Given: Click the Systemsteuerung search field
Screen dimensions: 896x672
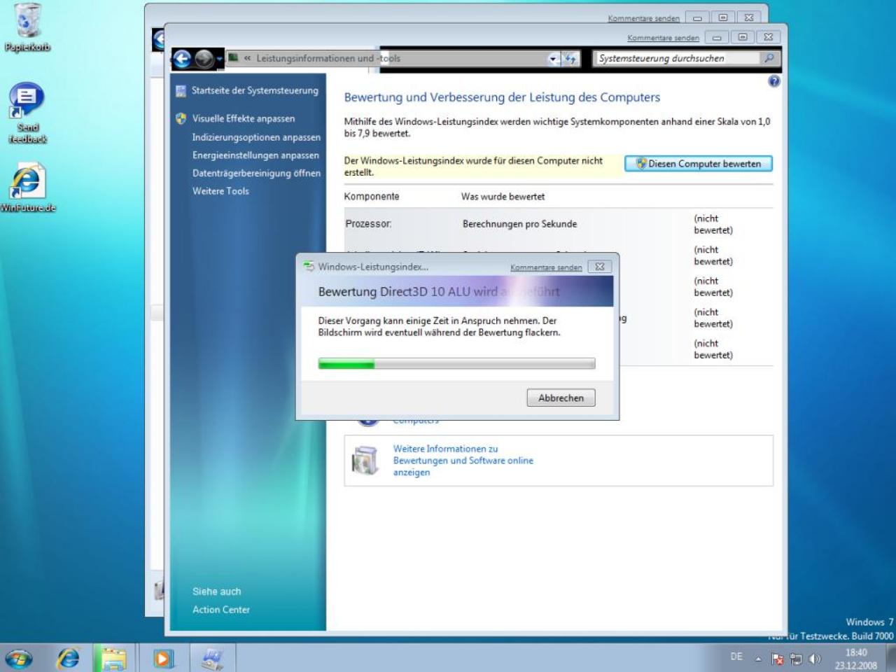Looking at the screenshot, I should [x=677, y=58].
